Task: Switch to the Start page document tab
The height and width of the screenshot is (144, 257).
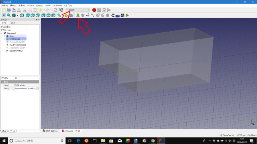Action: 50,131
